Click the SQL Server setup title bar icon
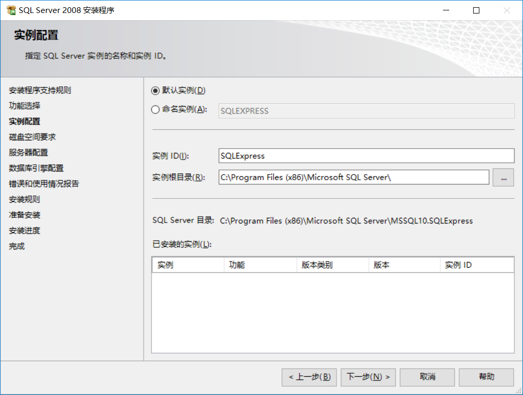 point(11,10)
